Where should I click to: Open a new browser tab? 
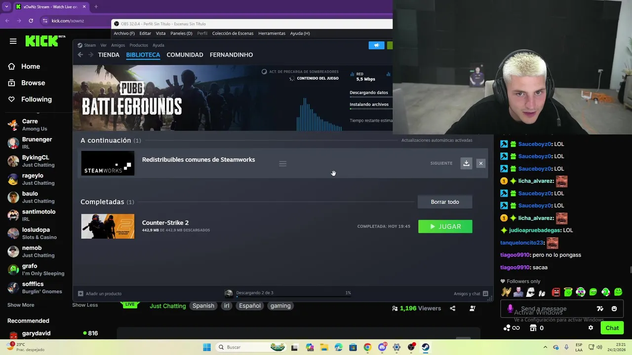tap(96, 7)
